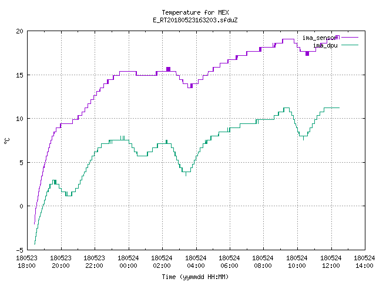Click the x-axis tick label 180524 06:00

[230, 262]
